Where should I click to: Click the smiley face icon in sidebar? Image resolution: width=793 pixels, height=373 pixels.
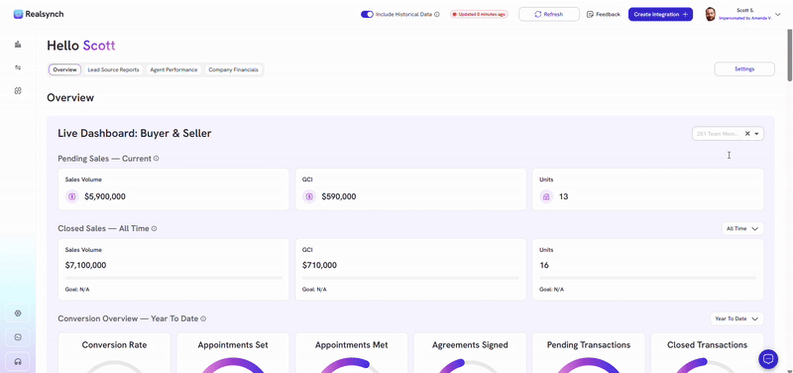pos(18,337)
